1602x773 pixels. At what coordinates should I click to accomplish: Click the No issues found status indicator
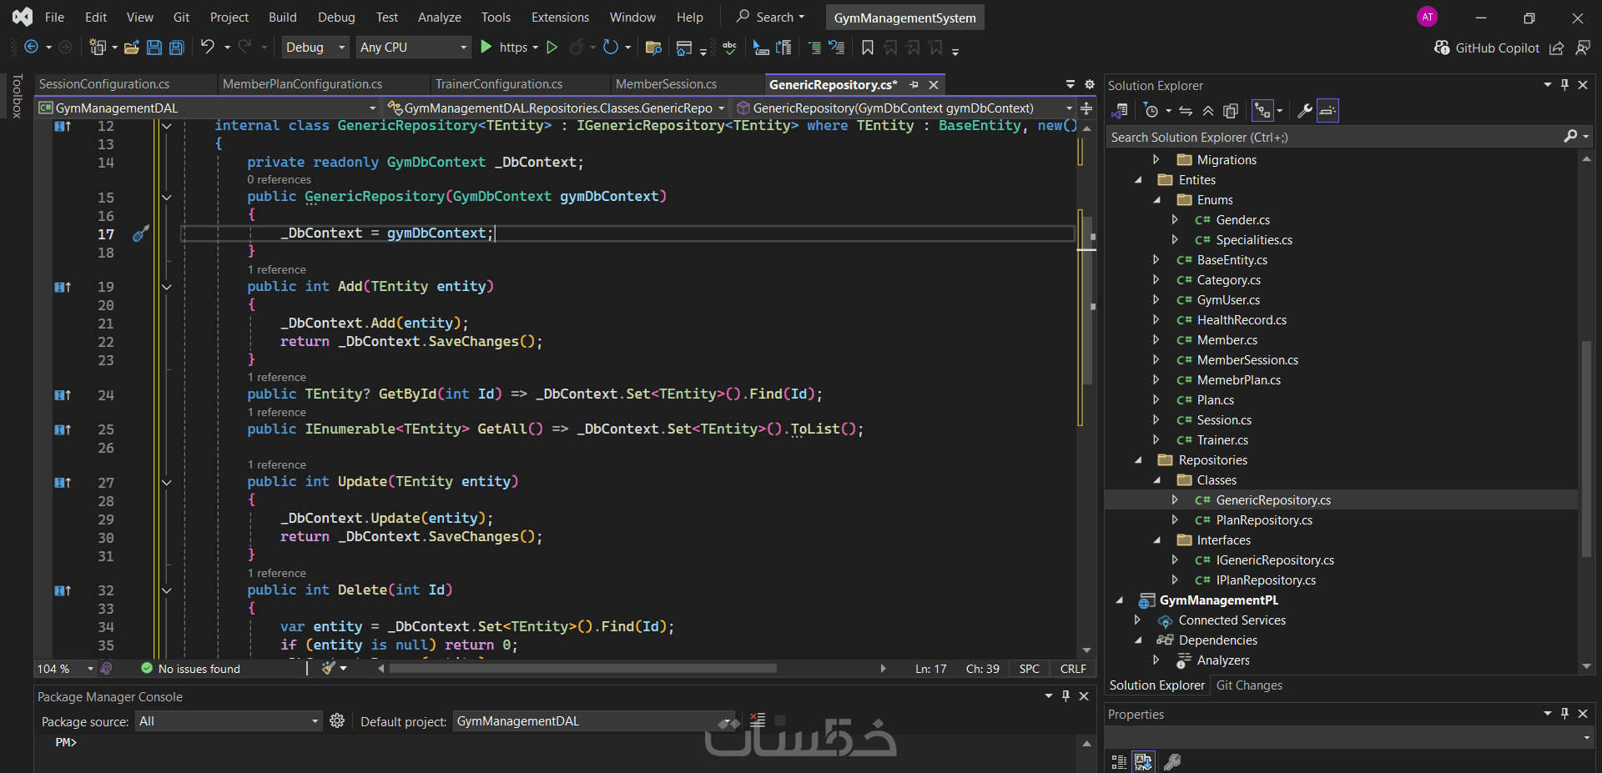191,669
